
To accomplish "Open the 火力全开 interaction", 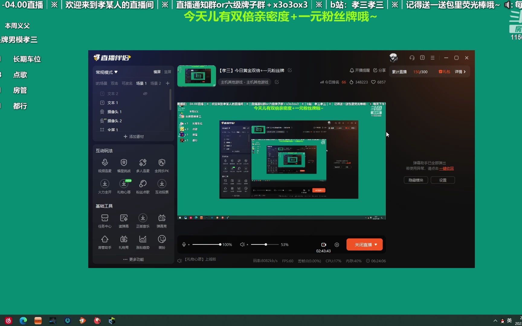I will (x=105, y=187).
